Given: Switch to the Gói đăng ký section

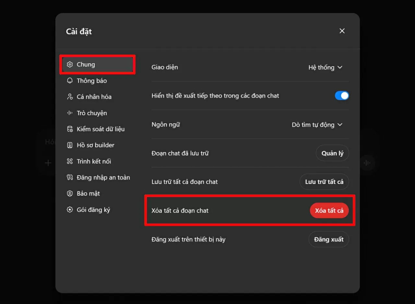Looking at the screenshot, I should [93, 210].
